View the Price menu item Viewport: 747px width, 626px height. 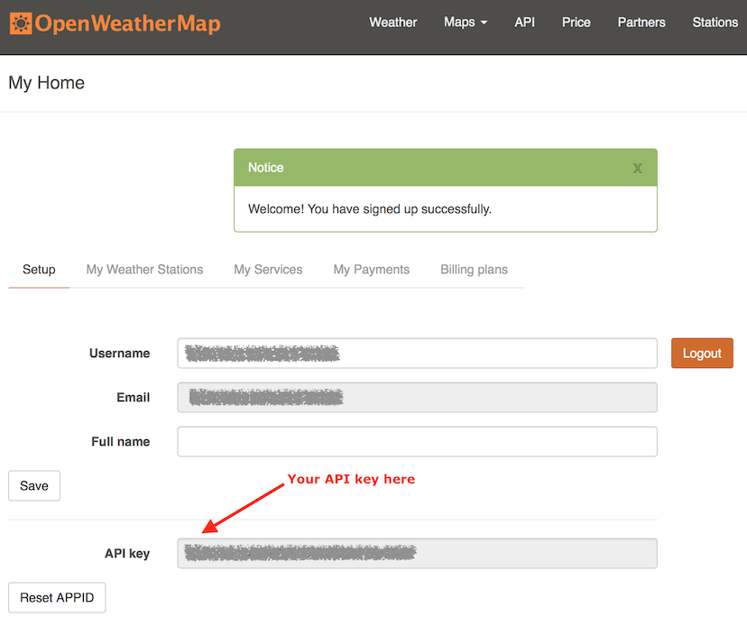(x=576, y=22)
